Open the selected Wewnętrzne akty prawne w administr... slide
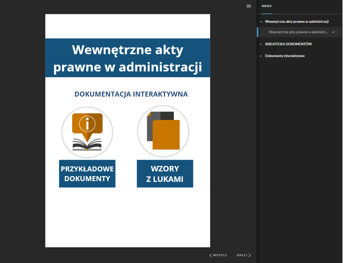 coord(299,32)
